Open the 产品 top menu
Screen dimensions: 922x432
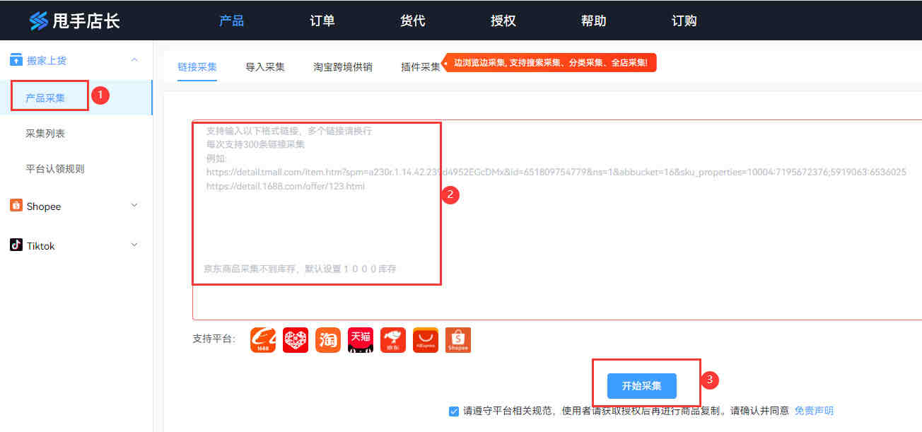[x=231, y=21]
